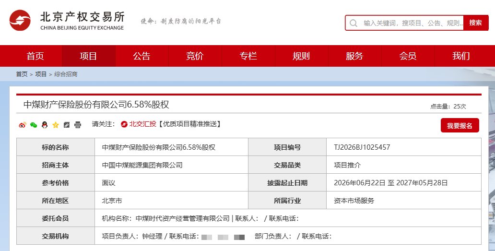Click 首页 in the breadcrumb
The height and width of the screenshot is (251, 495).
pyautogui.click(x=22, y=74)
